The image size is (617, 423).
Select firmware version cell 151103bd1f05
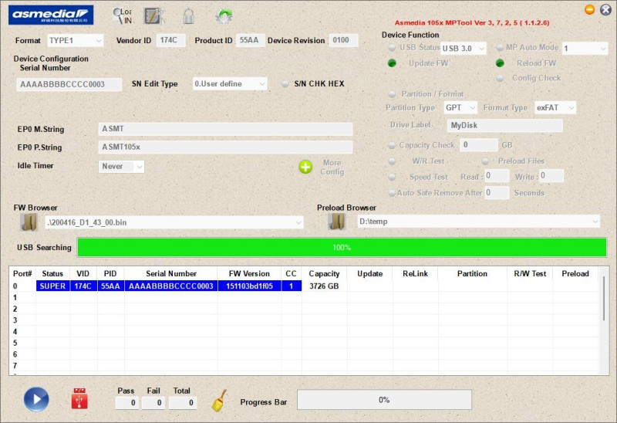pos(249,286)
